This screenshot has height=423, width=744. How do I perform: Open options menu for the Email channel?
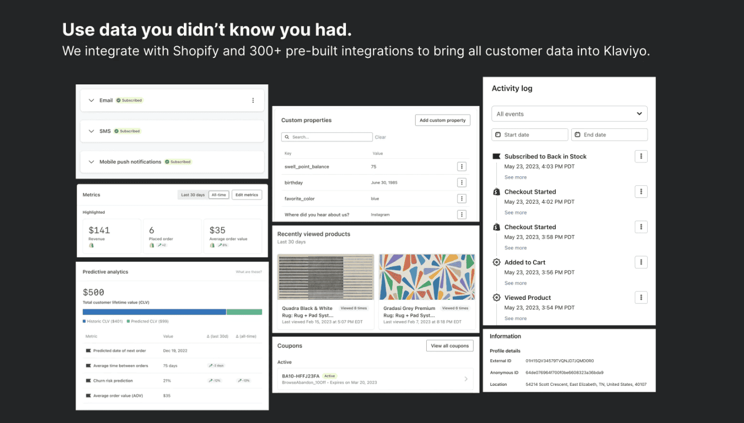point(253,100)
